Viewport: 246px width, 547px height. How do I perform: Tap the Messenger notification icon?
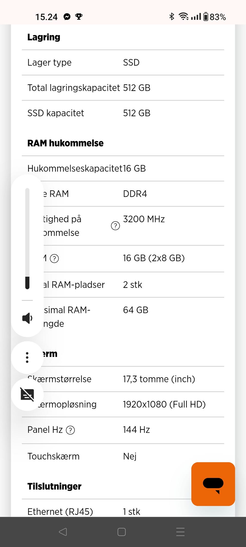click(67, 17)
